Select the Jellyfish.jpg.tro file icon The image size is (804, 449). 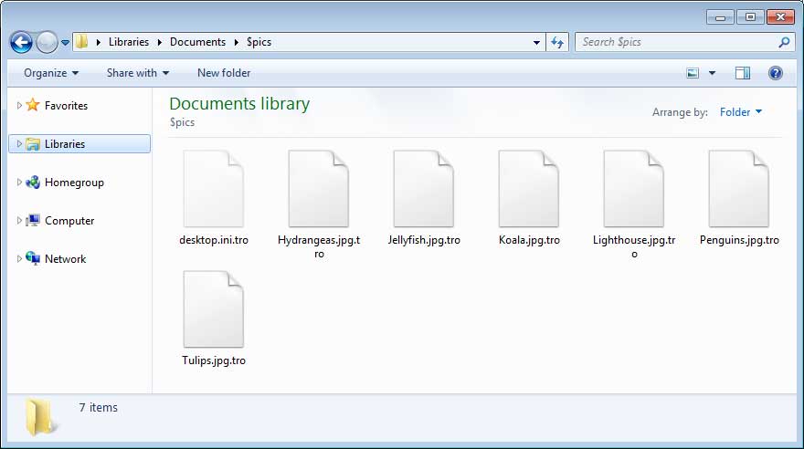point(424,189)
